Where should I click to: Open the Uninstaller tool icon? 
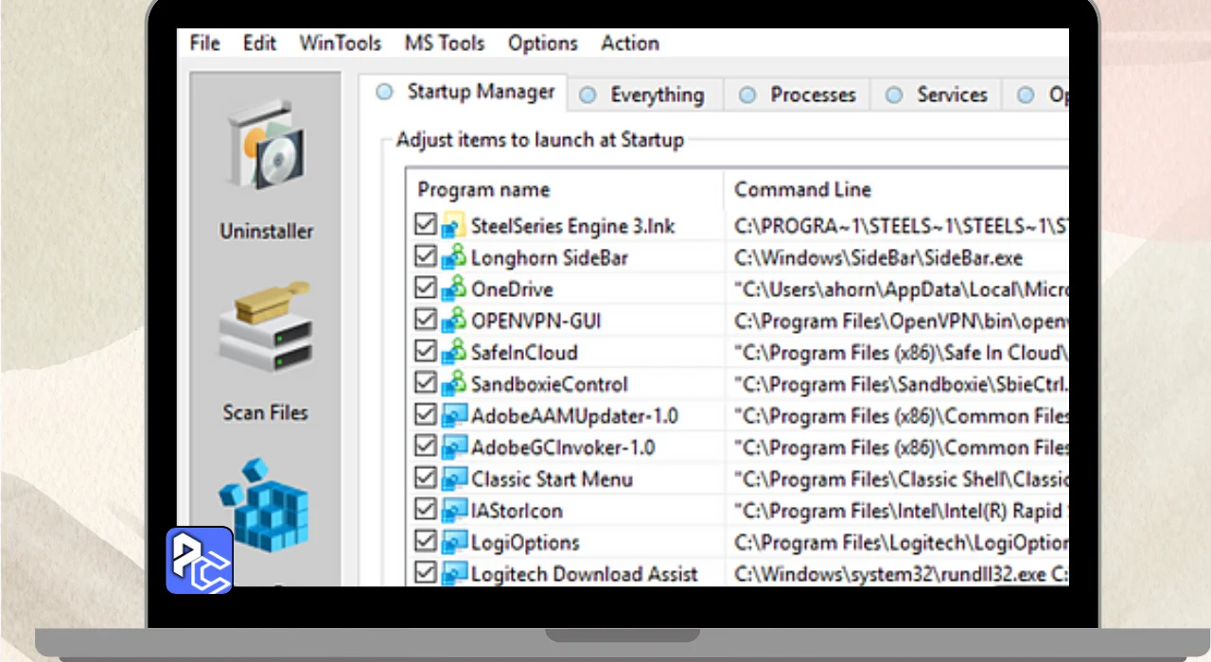coord(266,146)
